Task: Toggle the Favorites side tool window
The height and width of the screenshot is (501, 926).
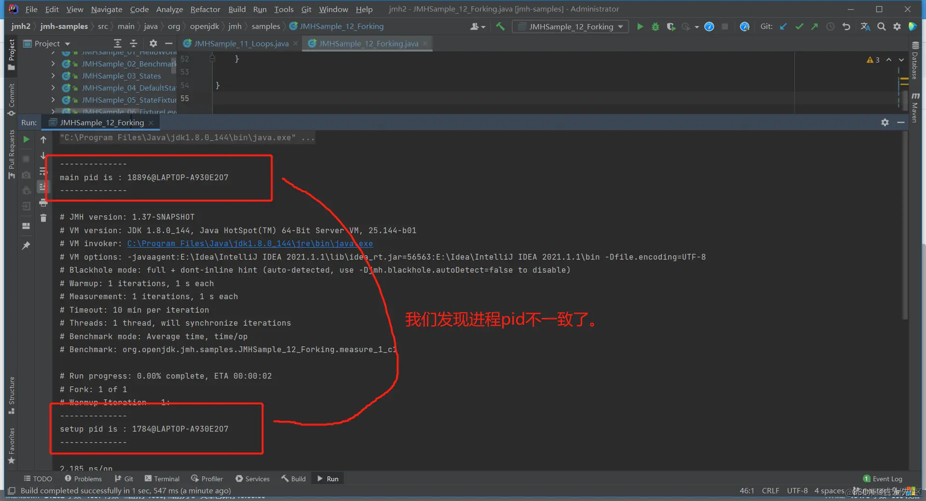Action: pyautogui.click(x=12, y=446)
